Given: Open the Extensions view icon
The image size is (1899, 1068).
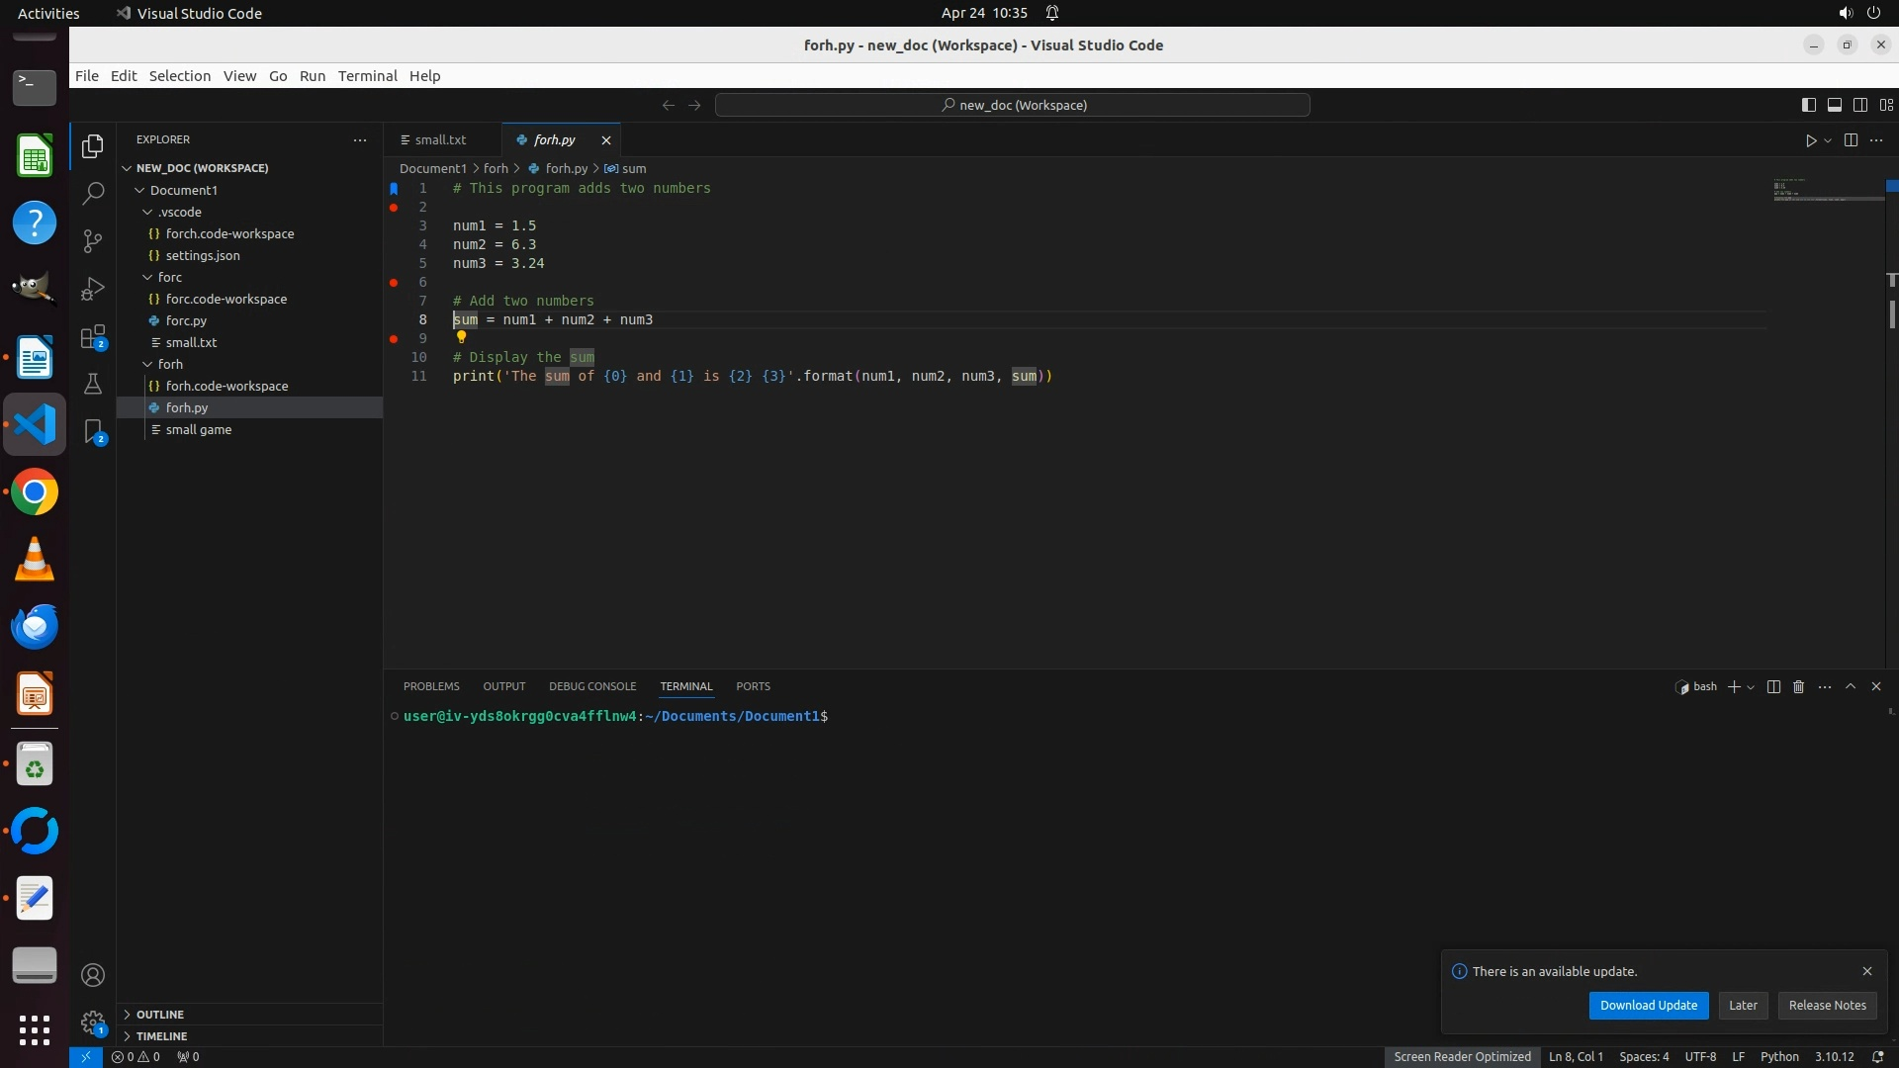Looking at the screenshot, I should click(93, 337).
